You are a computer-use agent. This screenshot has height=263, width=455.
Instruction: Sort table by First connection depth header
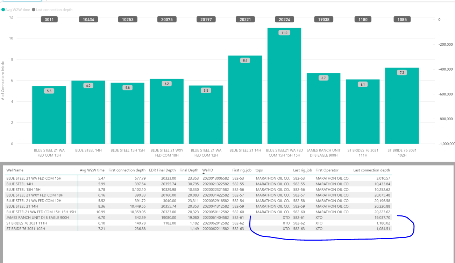(127, 170)
